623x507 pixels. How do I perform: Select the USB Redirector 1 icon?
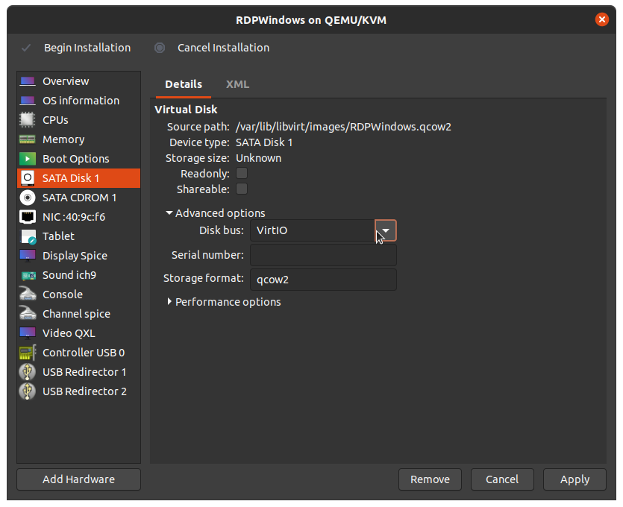[x=28, y=372]
